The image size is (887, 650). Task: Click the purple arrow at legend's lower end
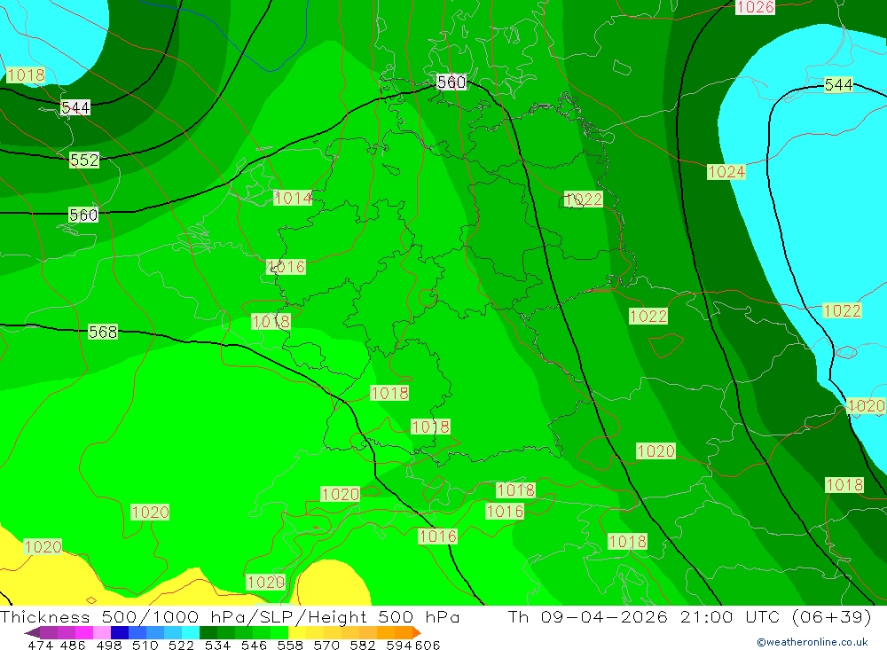(32, 632)
